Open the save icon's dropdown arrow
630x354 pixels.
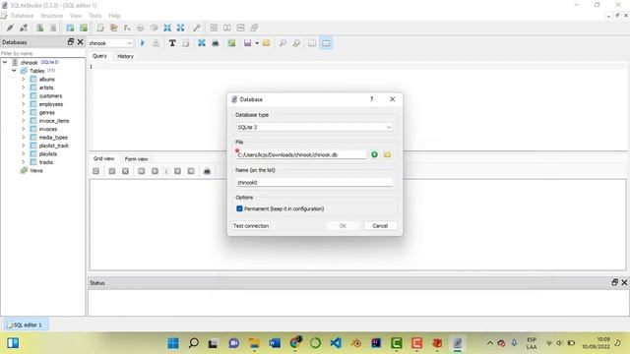coord(257,43)
